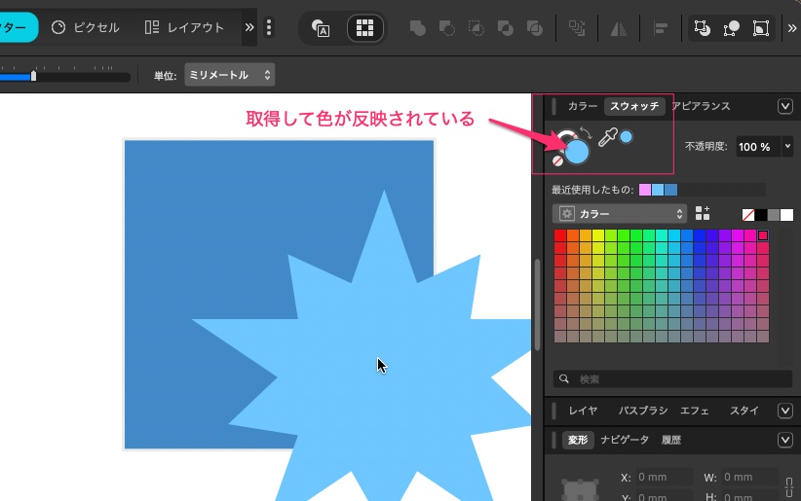Toggle the grid display button in toolbar
This screenshot has width=801, height=501.
[365, 28]
